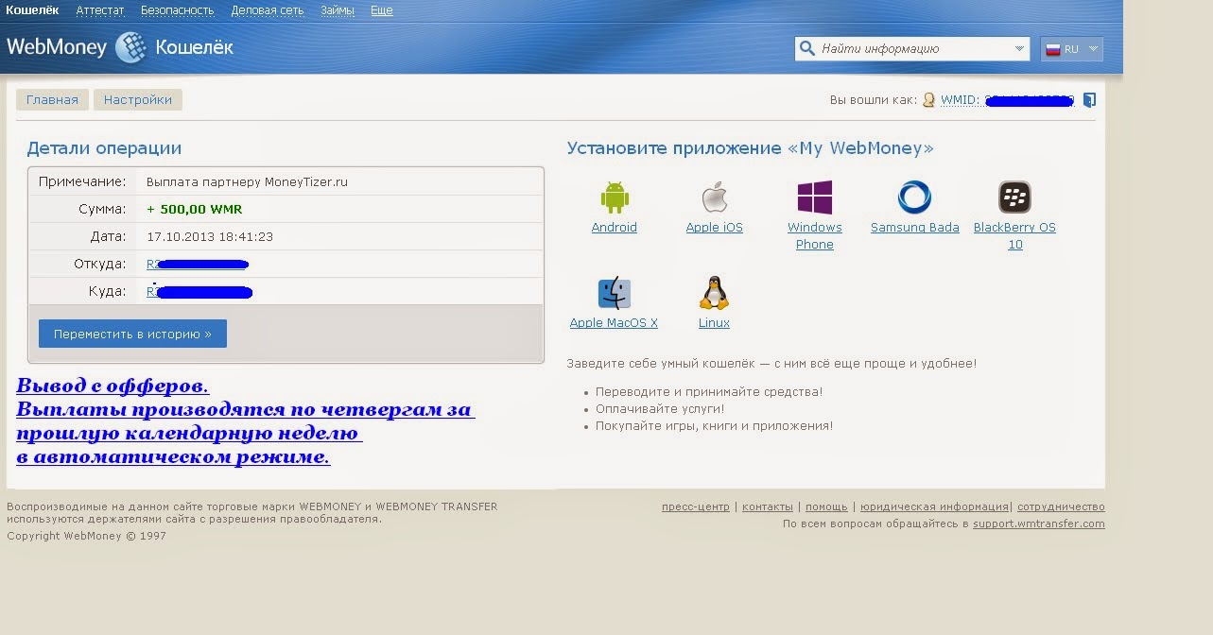
Task: Open the Безопасность menu item
Action: [178, 10]
